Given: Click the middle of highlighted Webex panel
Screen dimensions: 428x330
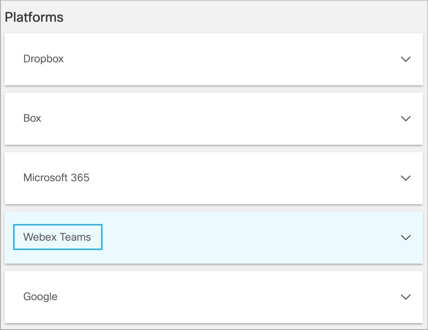Looking at the screenshot, I should tap(214, 237).
